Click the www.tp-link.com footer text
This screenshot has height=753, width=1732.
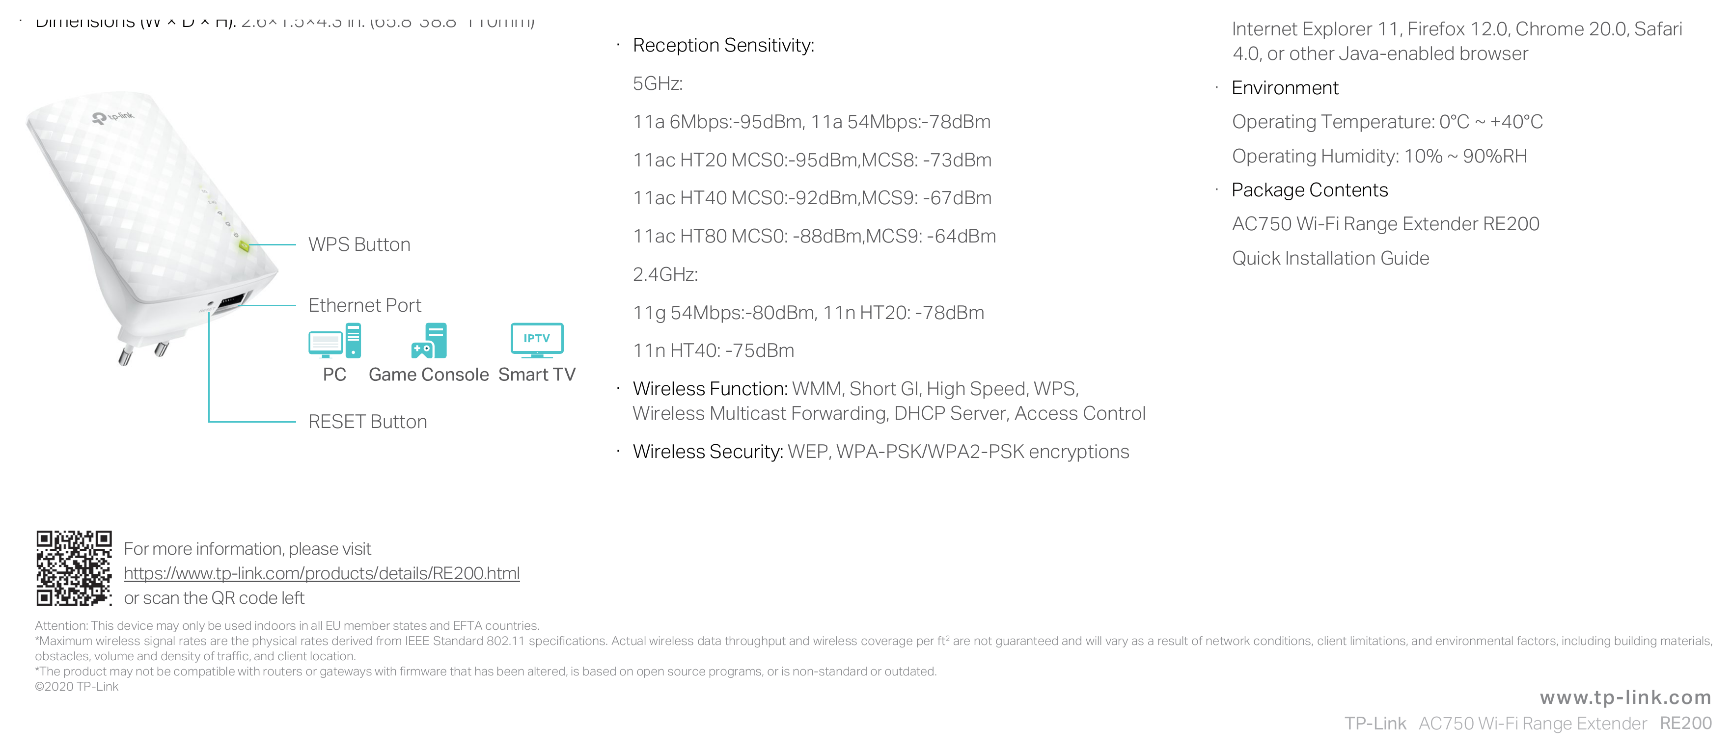(x=1626, y=697)
